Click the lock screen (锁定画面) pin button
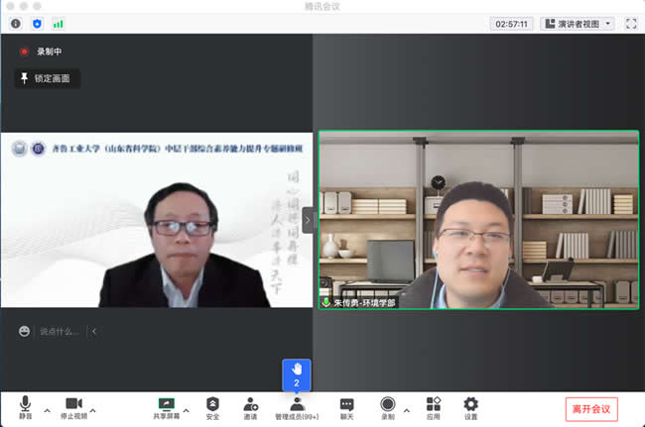Viewport: 645px width, 427px height. click(47, 78)
